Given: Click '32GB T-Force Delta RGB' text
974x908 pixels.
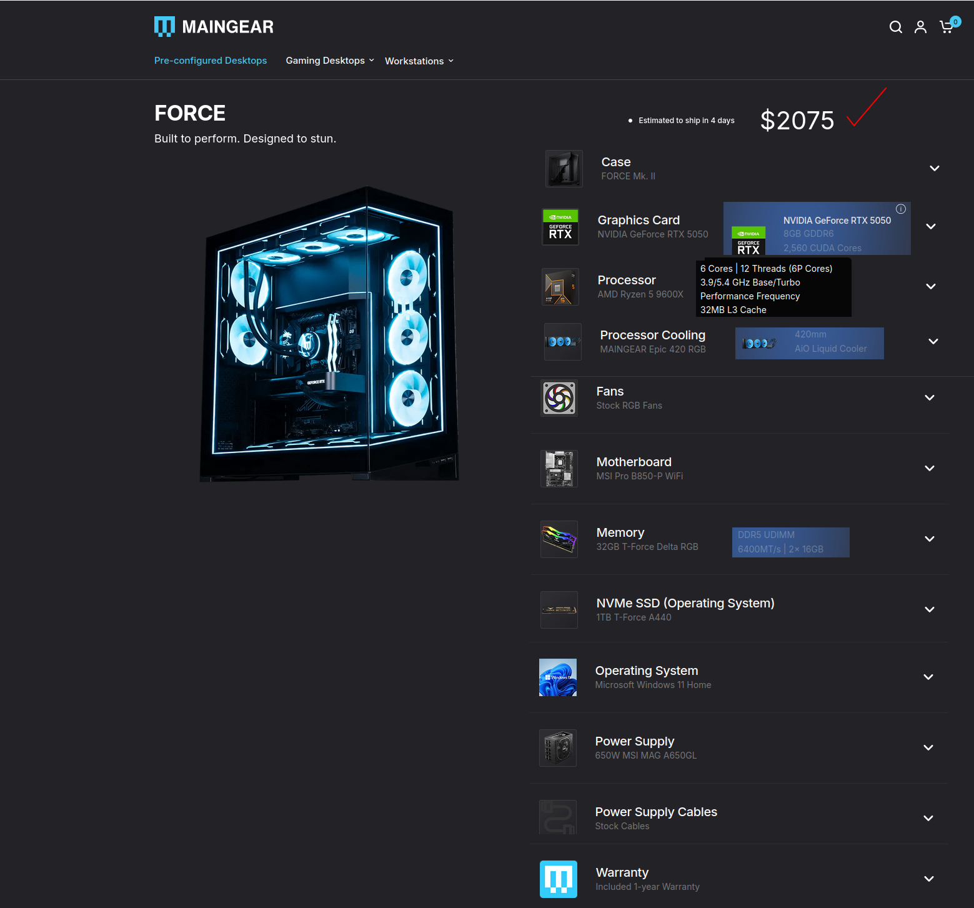Looking at the screenshot, I should pyautogui.click(x=647, y=547).
